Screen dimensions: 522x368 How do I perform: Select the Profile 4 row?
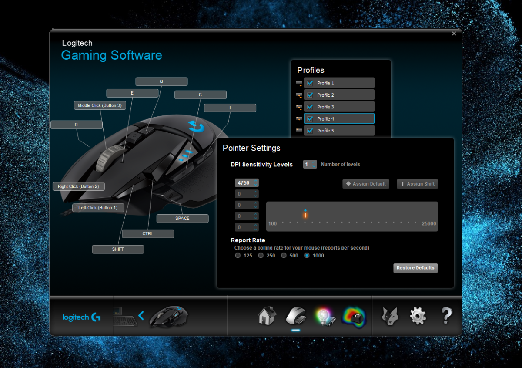pos(339,118)
